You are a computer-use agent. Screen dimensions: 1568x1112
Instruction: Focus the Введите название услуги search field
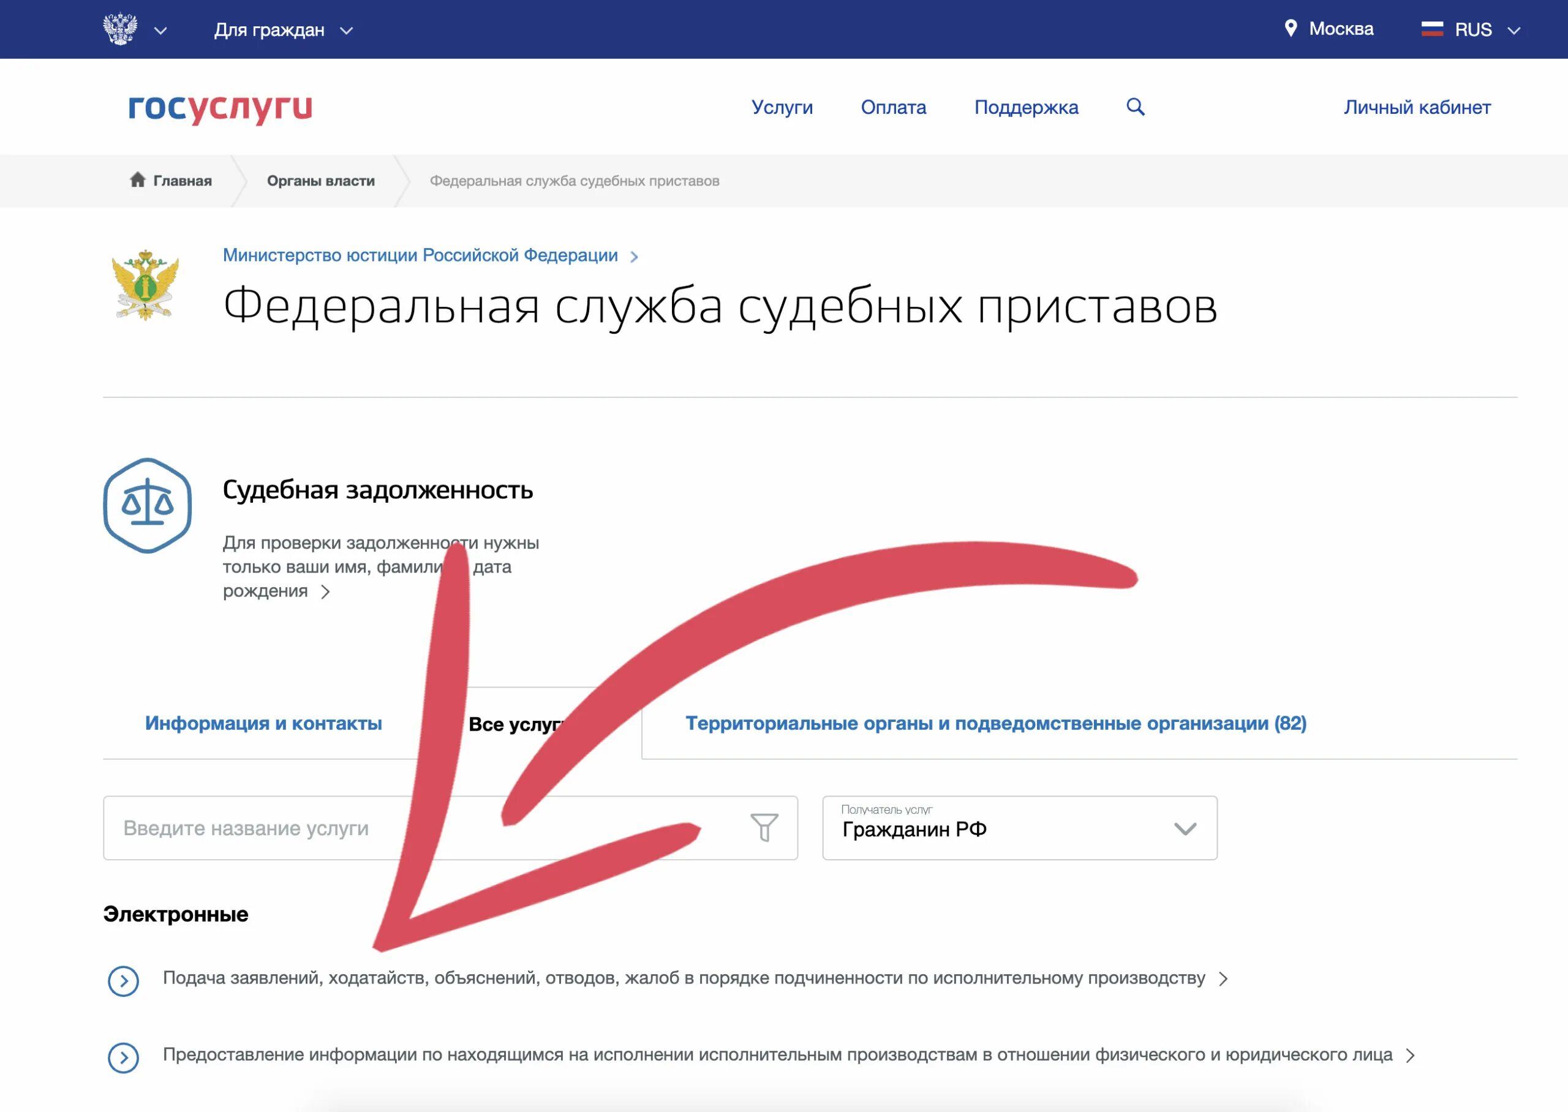pyautogui.click(x=451, y=828)
